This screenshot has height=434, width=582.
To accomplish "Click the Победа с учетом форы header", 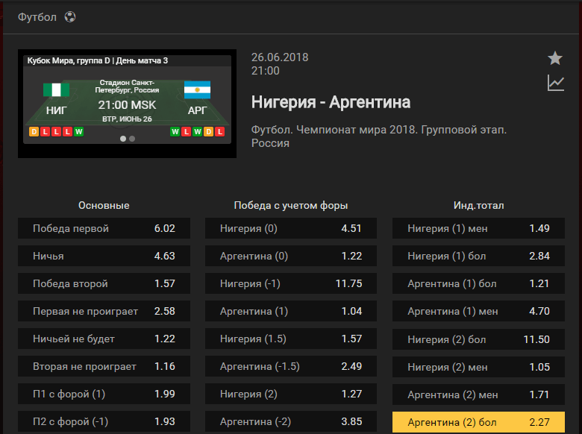I will [291, 206].
